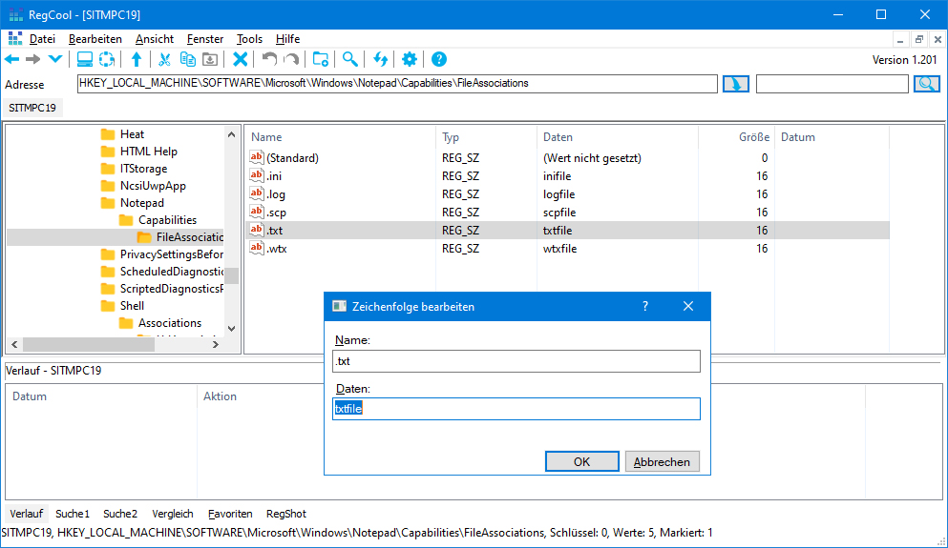Image resolution: width=948 pixels, height=548 pixels.
Task: Select the Capabilities key
Action: click(x=167, y=220)
